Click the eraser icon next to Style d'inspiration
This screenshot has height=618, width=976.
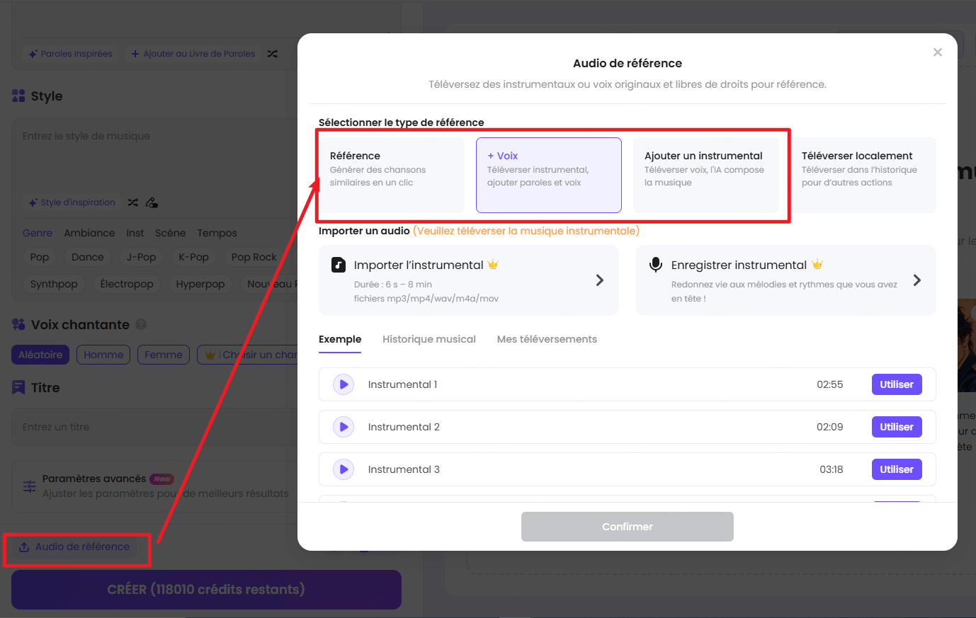click(152, 202)
